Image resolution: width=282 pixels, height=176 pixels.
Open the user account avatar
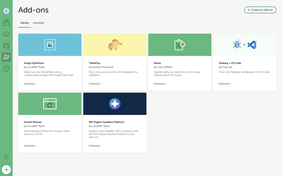(6, 11)
